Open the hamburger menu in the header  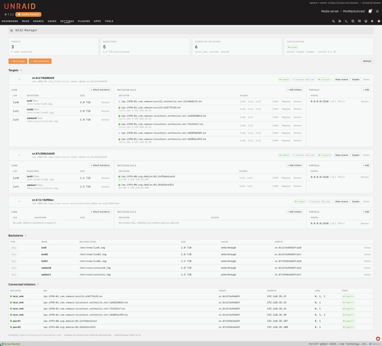point(377,11)
